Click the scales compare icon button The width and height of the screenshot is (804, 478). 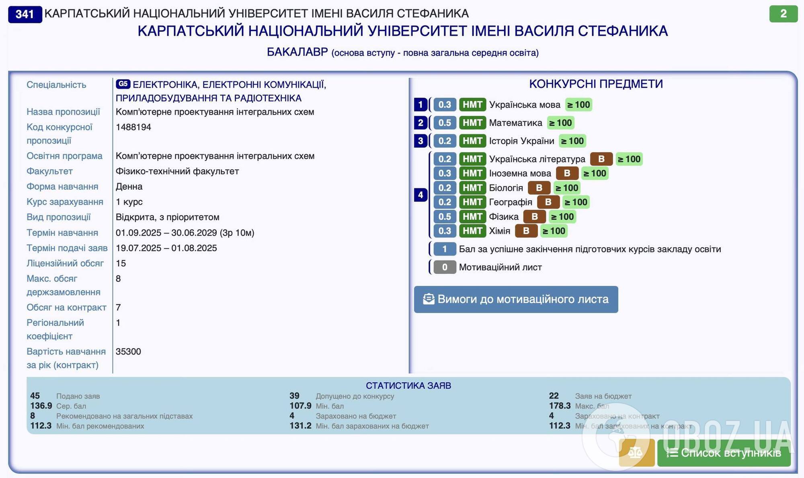(637, 453)
